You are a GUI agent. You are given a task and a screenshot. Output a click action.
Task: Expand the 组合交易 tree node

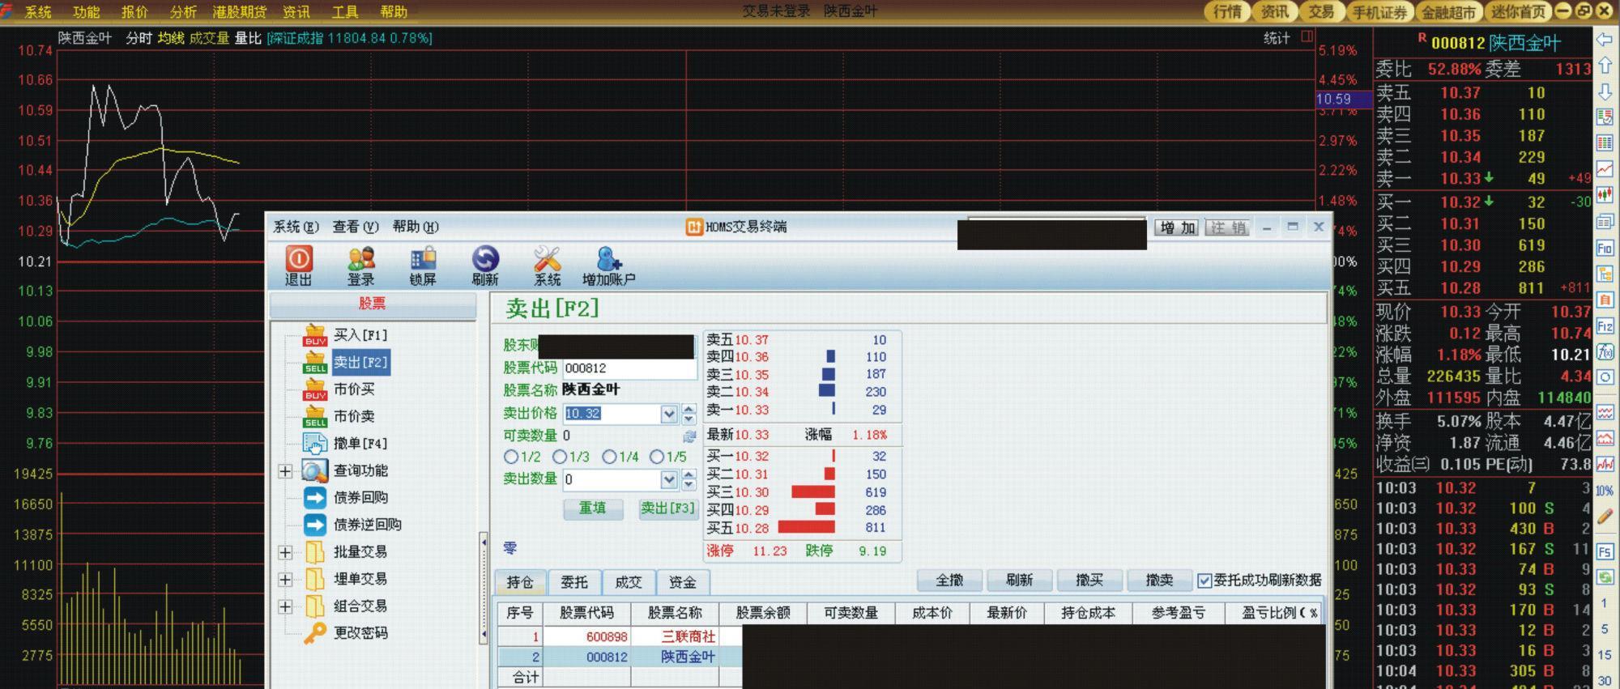coord(285,606)
